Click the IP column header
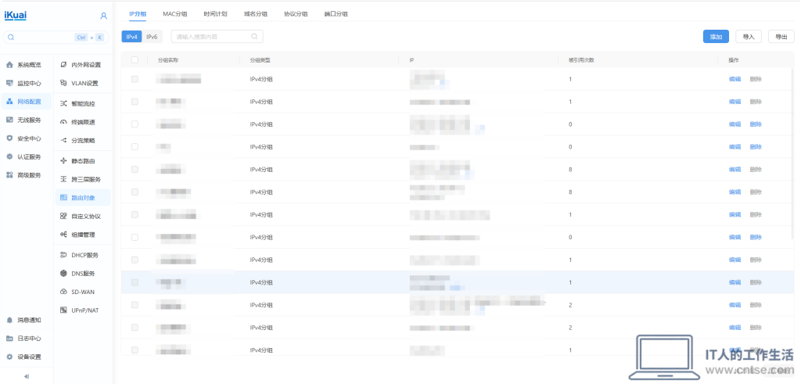Image resolution: width=801 pixels, height=384 pixels. [x=411, y=59]
